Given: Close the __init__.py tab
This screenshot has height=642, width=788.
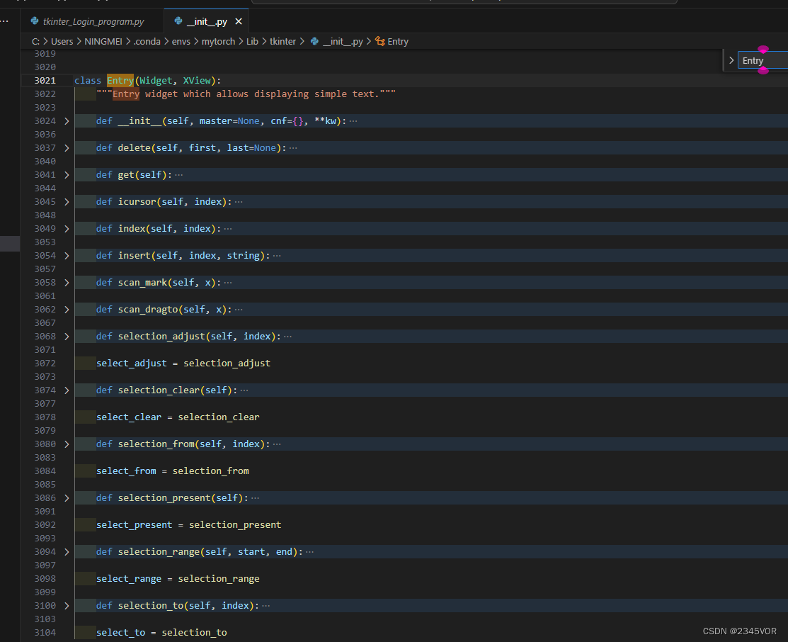Looking at the screenshot, I should pos(239,21).
